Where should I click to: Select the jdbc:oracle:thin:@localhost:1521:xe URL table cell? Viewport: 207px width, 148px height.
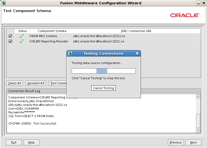click(x=137, y=41)
